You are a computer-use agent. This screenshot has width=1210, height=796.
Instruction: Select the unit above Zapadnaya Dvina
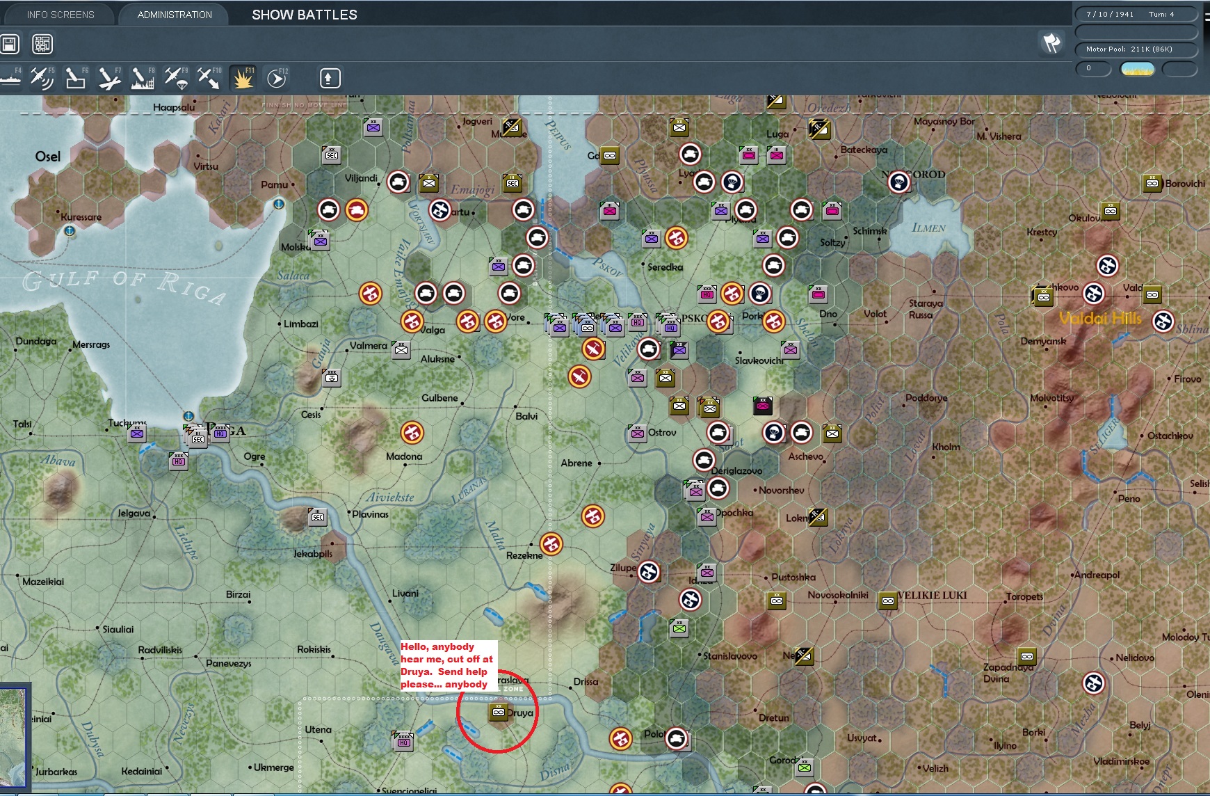[x=1027, y=656]
